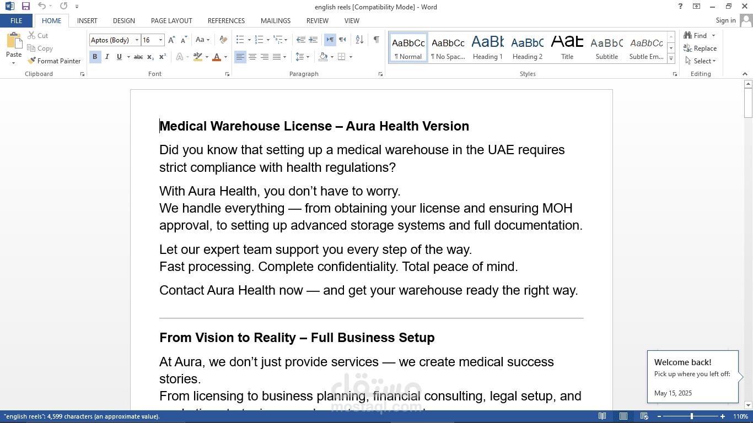Click the Cut scissors command
This screenshot has width=753, height=423.
(x=38, y=36)
